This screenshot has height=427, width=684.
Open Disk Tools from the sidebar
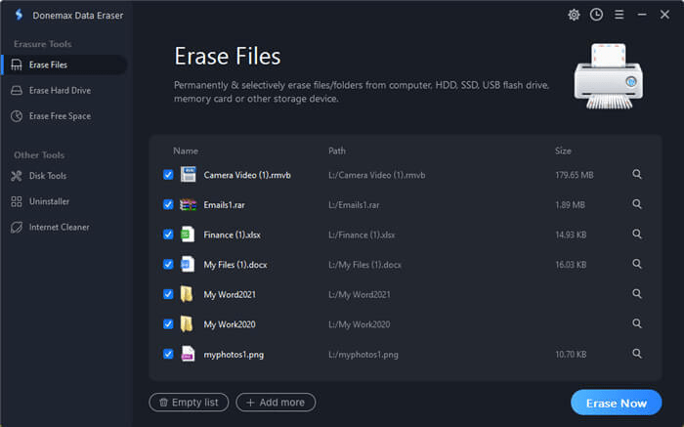[47, 176]
